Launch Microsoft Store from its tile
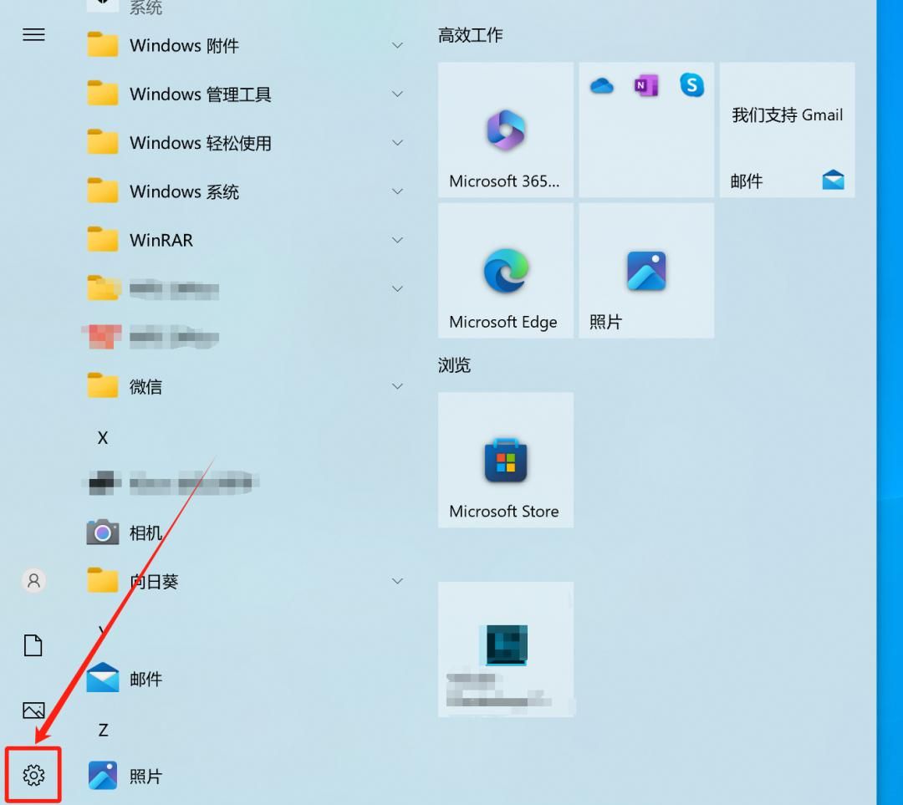This screenshot has width=903, height=805. 505,460
